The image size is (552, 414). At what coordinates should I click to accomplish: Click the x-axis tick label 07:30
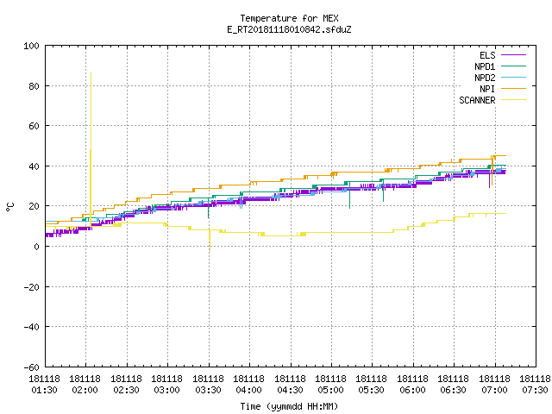tap(535, 390)
